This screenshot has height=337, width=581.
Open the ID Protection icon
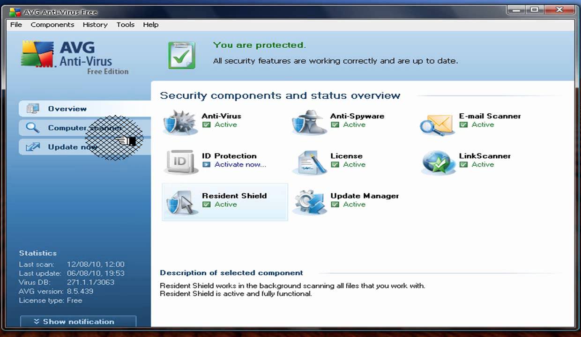point(180,162)
